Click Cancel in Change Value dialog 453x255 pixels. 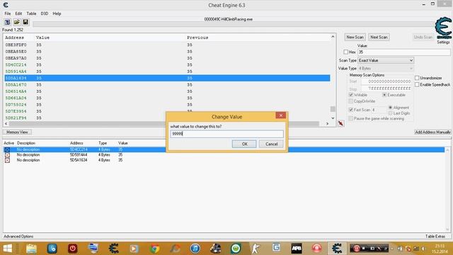click(x=271, y=144)
